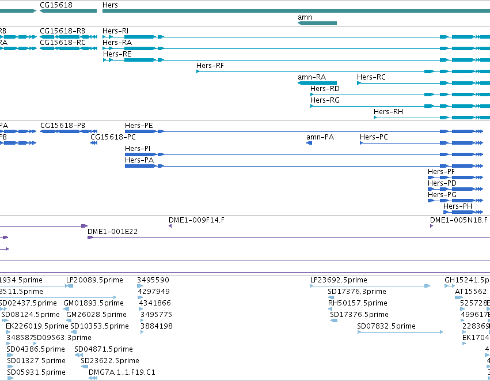Select the SD23622.5prime EST label
The height and width of the screenshot is (381, 490).
(x=109, y=361)
